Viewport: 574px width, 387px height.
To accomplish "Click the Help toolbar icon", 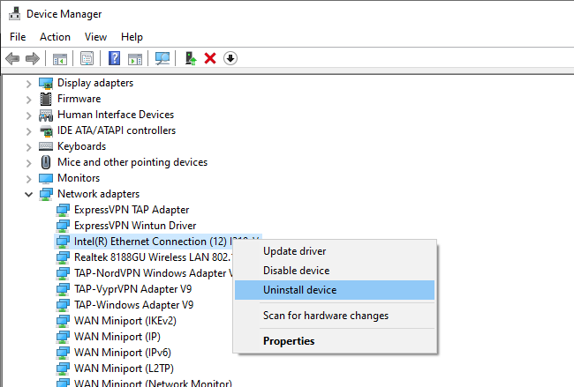I will click(x=114, y=58).
